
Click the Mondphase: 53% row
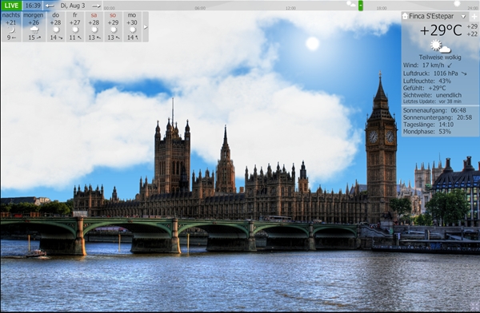(427, 132)
